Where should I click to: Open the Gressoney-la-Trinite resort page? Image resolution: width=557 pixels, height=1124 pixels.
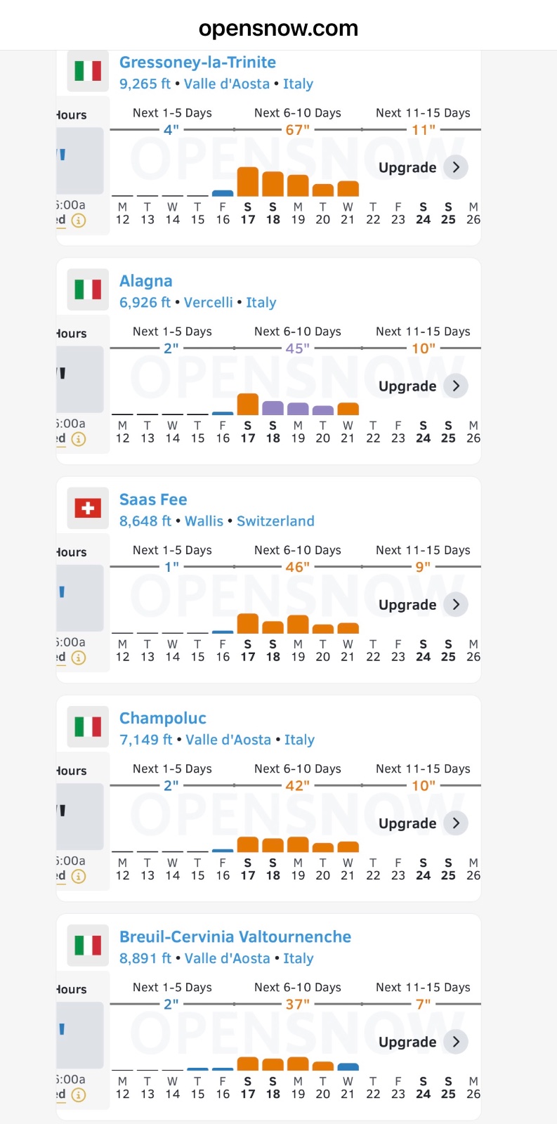197,63
